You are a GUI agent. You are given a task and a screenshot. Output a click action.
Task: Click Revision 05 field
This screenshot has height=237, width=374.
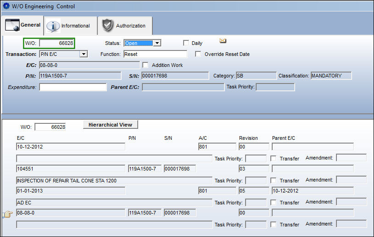(x=254, y=191)
